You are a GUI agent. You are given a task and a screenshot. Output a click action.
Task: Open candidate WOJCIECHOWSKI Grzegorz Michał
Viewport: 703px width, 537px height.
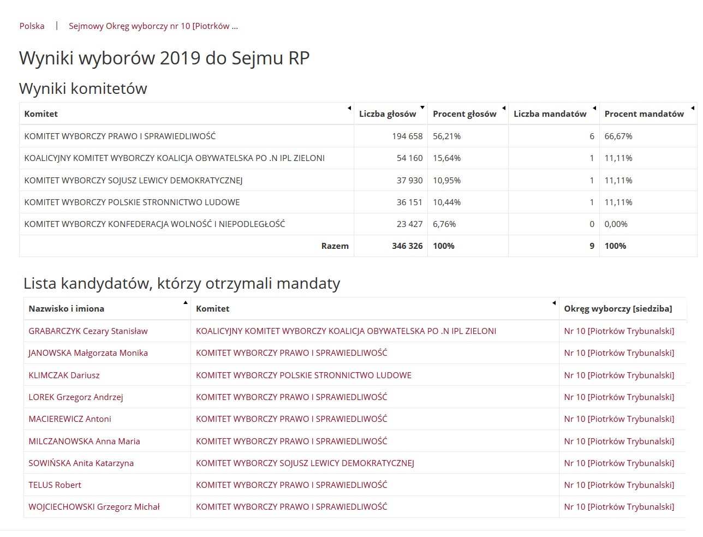click(x=94, y=507)
